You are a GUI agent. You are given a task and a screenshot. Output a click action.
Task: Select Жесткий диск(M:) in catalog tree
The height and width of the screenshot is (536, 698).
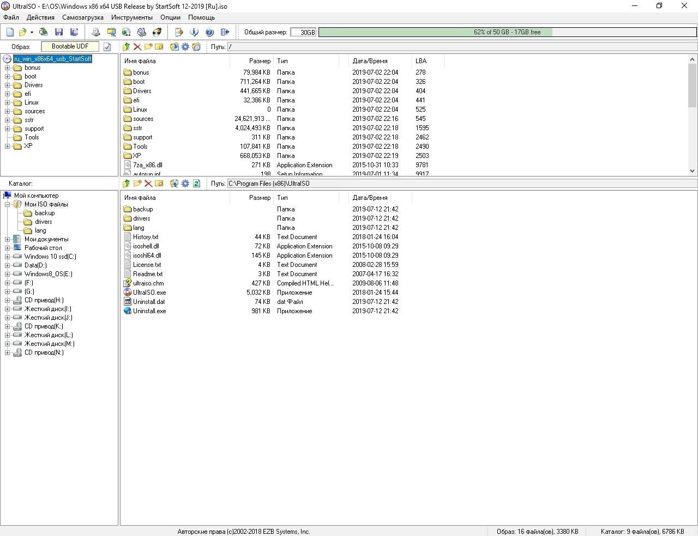point(49,344)
